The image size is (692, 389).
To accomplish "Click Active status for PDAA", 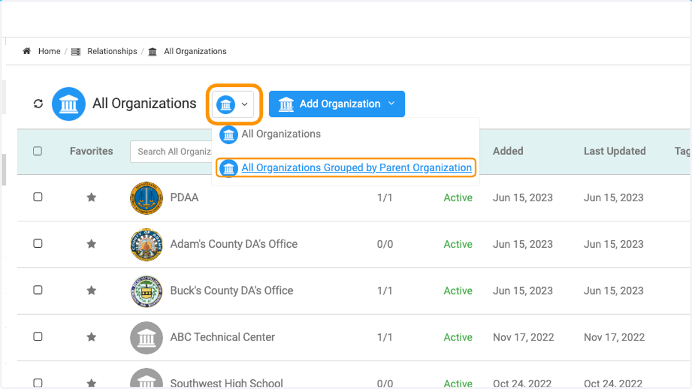I will (x=458, y=198).
